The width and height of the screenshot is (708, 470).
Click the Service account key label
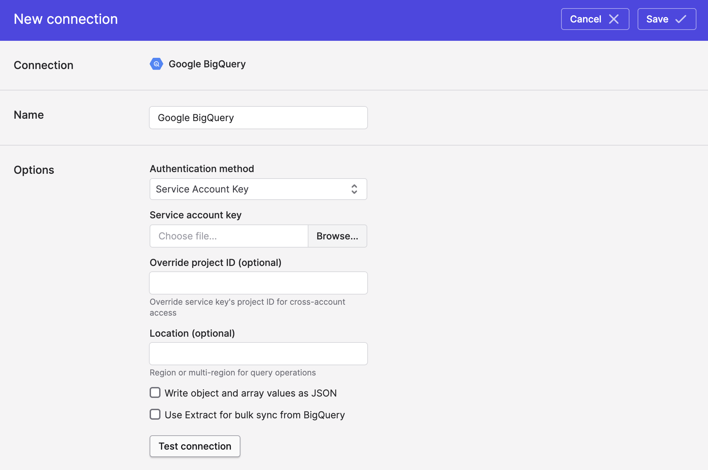(x=196, y=215)
